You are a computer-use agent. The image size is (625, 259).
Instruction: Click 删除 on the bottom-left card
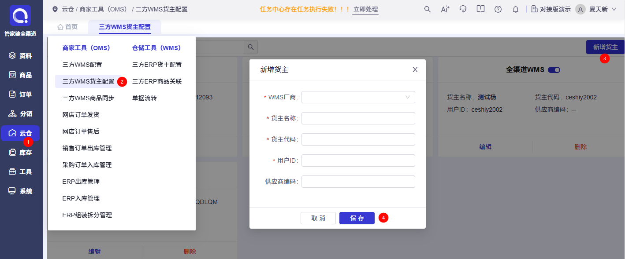pos(190,252)
